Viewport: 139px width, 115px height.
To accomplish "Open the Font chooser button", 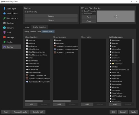I will tap(89, 17).
